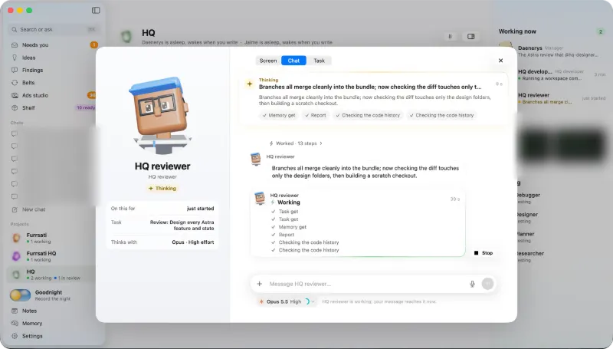The width and height of the screenshot is (613, 349).
Task: Close the HQ reviewer dialog
Action: point(500,61)
